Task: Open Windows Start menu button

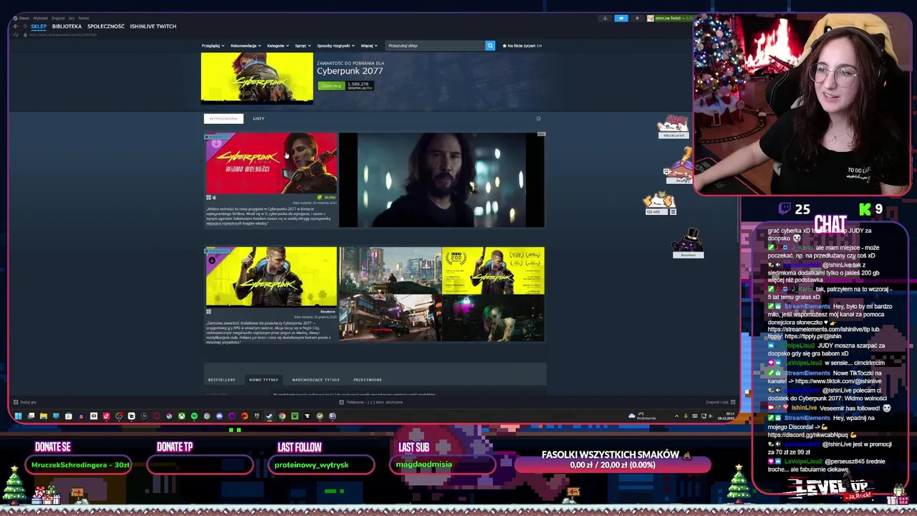Action: [x=18, y=416]
